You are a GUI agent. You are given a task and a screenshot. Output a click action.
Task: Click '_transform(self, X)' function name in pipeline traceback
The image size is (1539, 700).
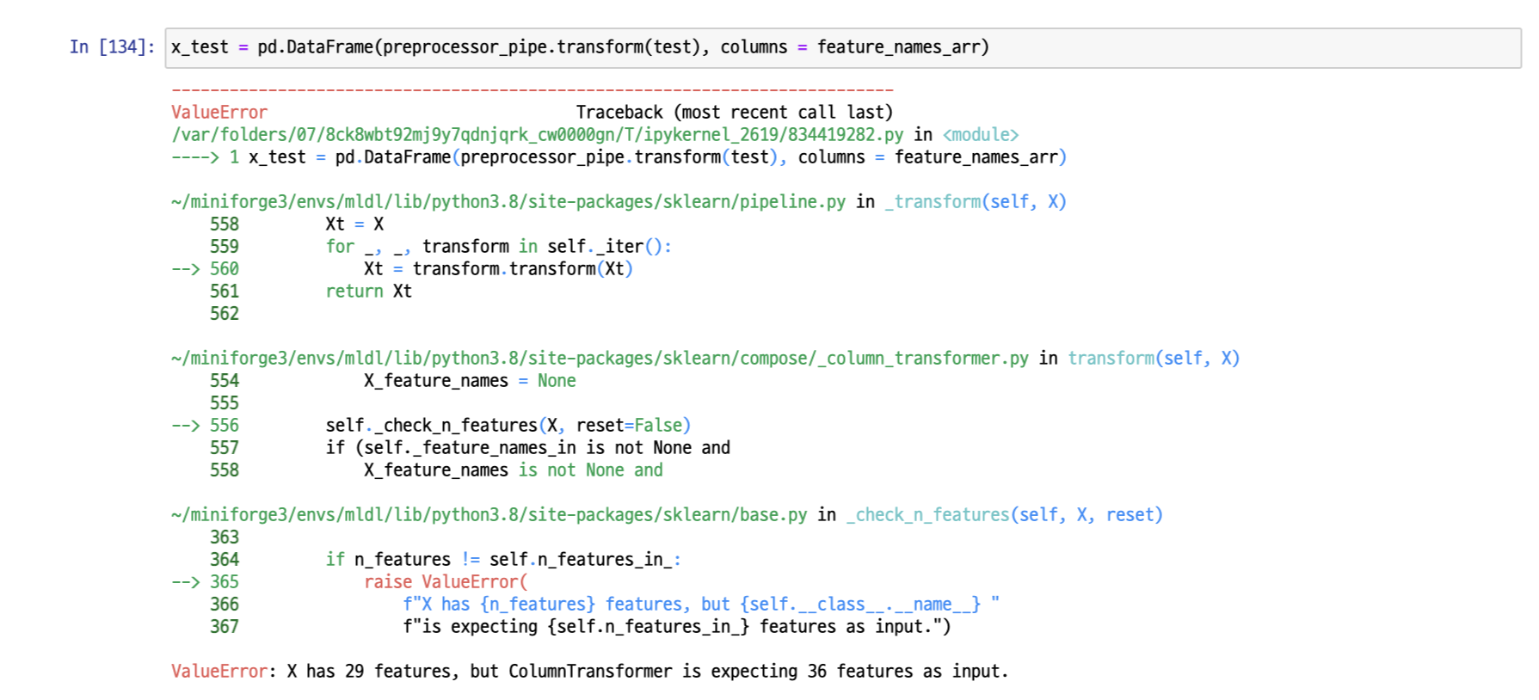point(976,202)
